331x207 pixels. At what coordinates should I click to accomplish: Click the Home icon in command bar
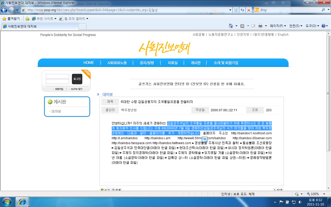(231, 26)
